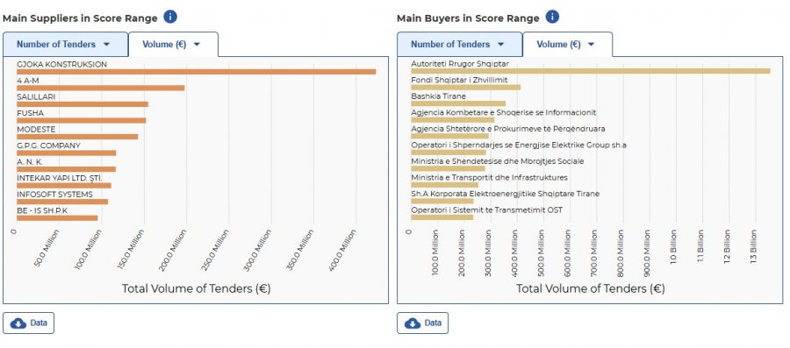Click 1.3 Billion axis label
The width and height of the screenshot is (790, 348).
tap(754, 246)
